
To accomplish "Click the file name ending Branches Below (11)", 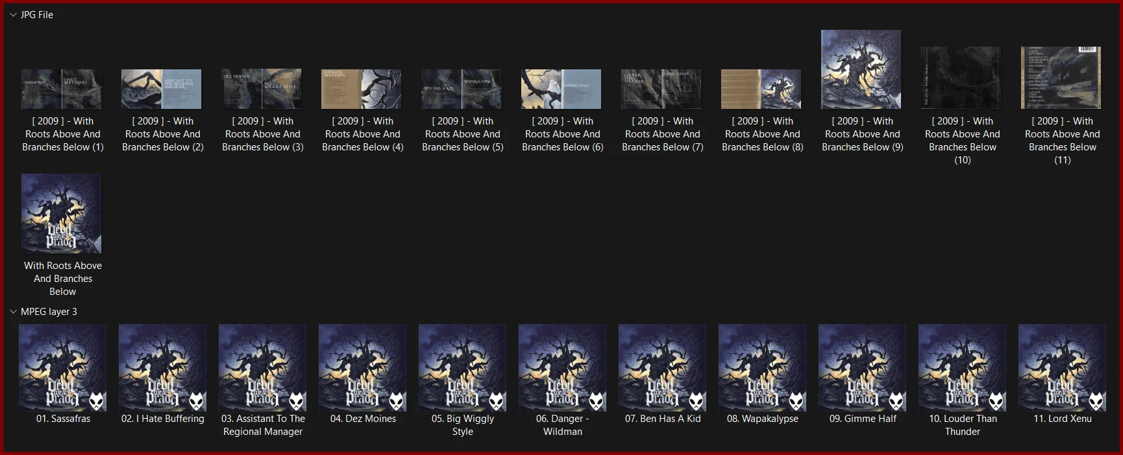I will [1063, 141].
